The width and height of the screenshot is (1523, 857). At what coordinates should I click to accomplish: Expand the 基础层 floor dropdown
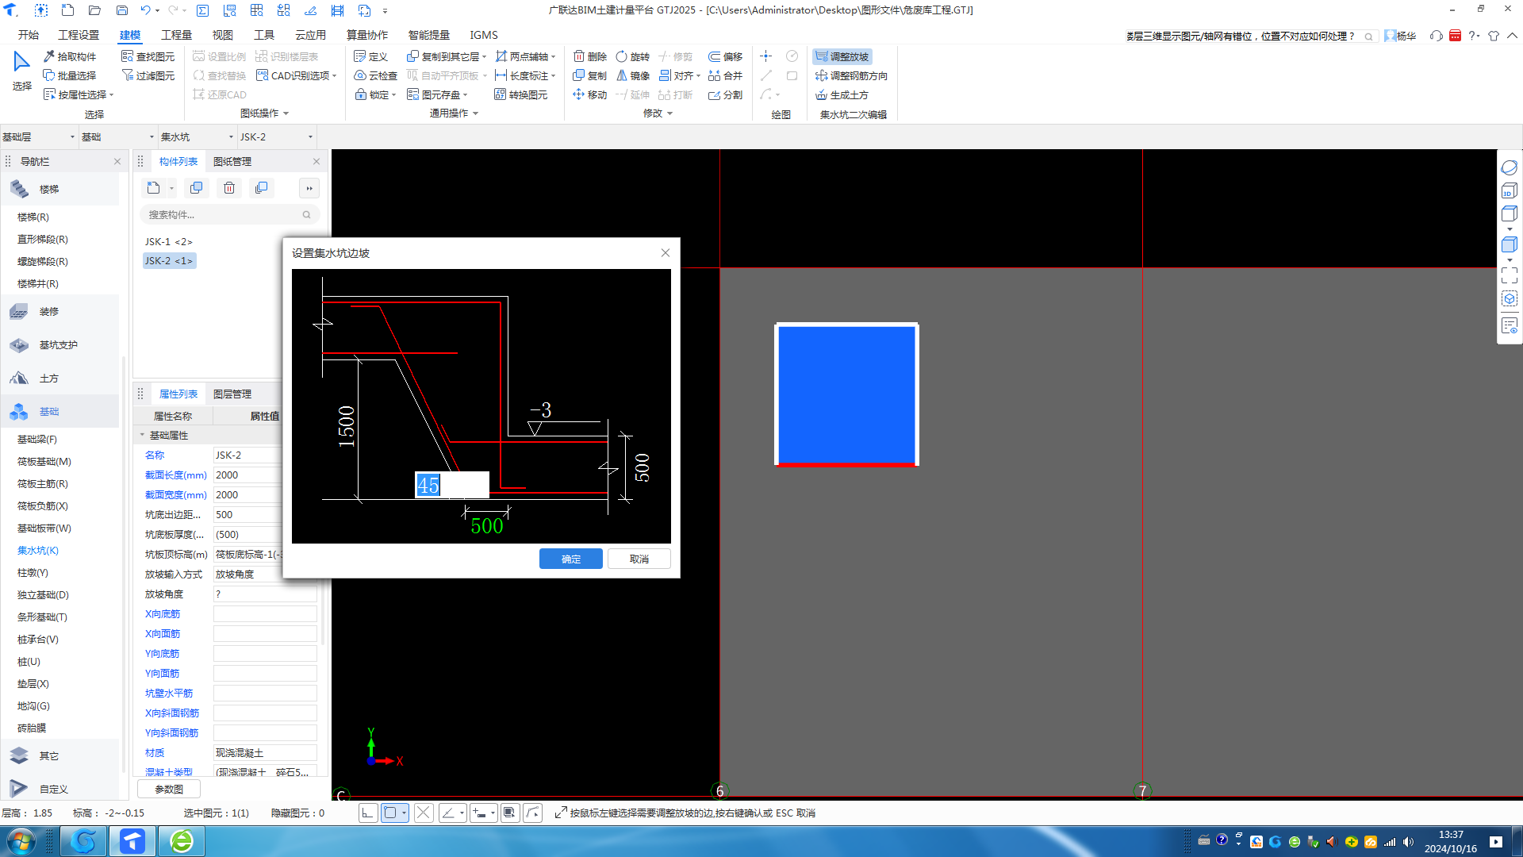pos(72,136)
